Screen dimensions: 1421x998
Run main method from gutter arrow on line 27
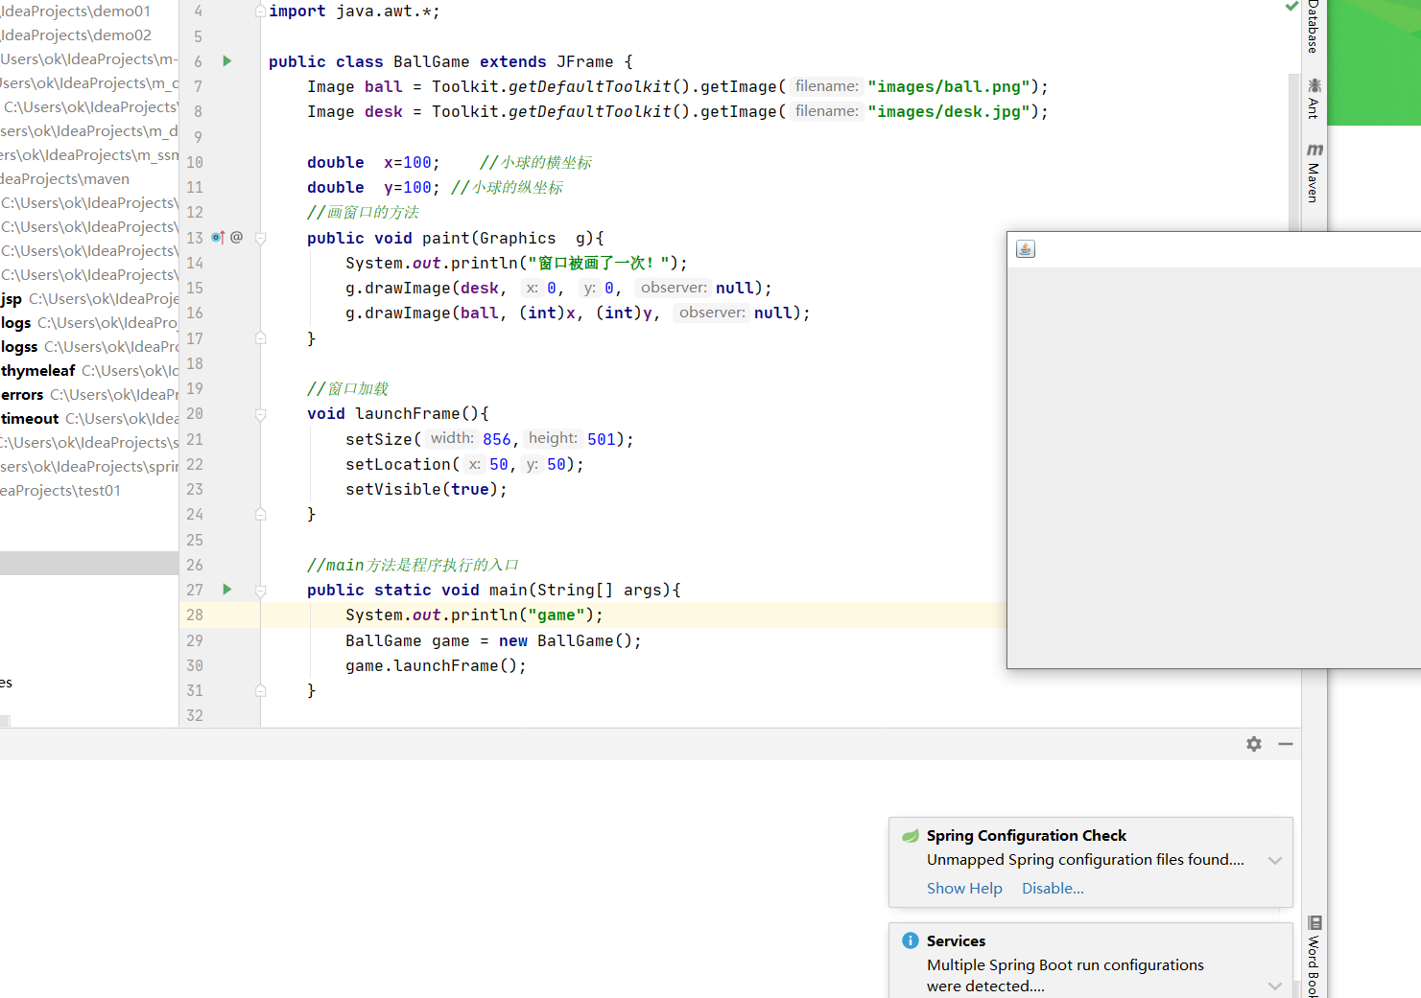click(x=227, y=590)
